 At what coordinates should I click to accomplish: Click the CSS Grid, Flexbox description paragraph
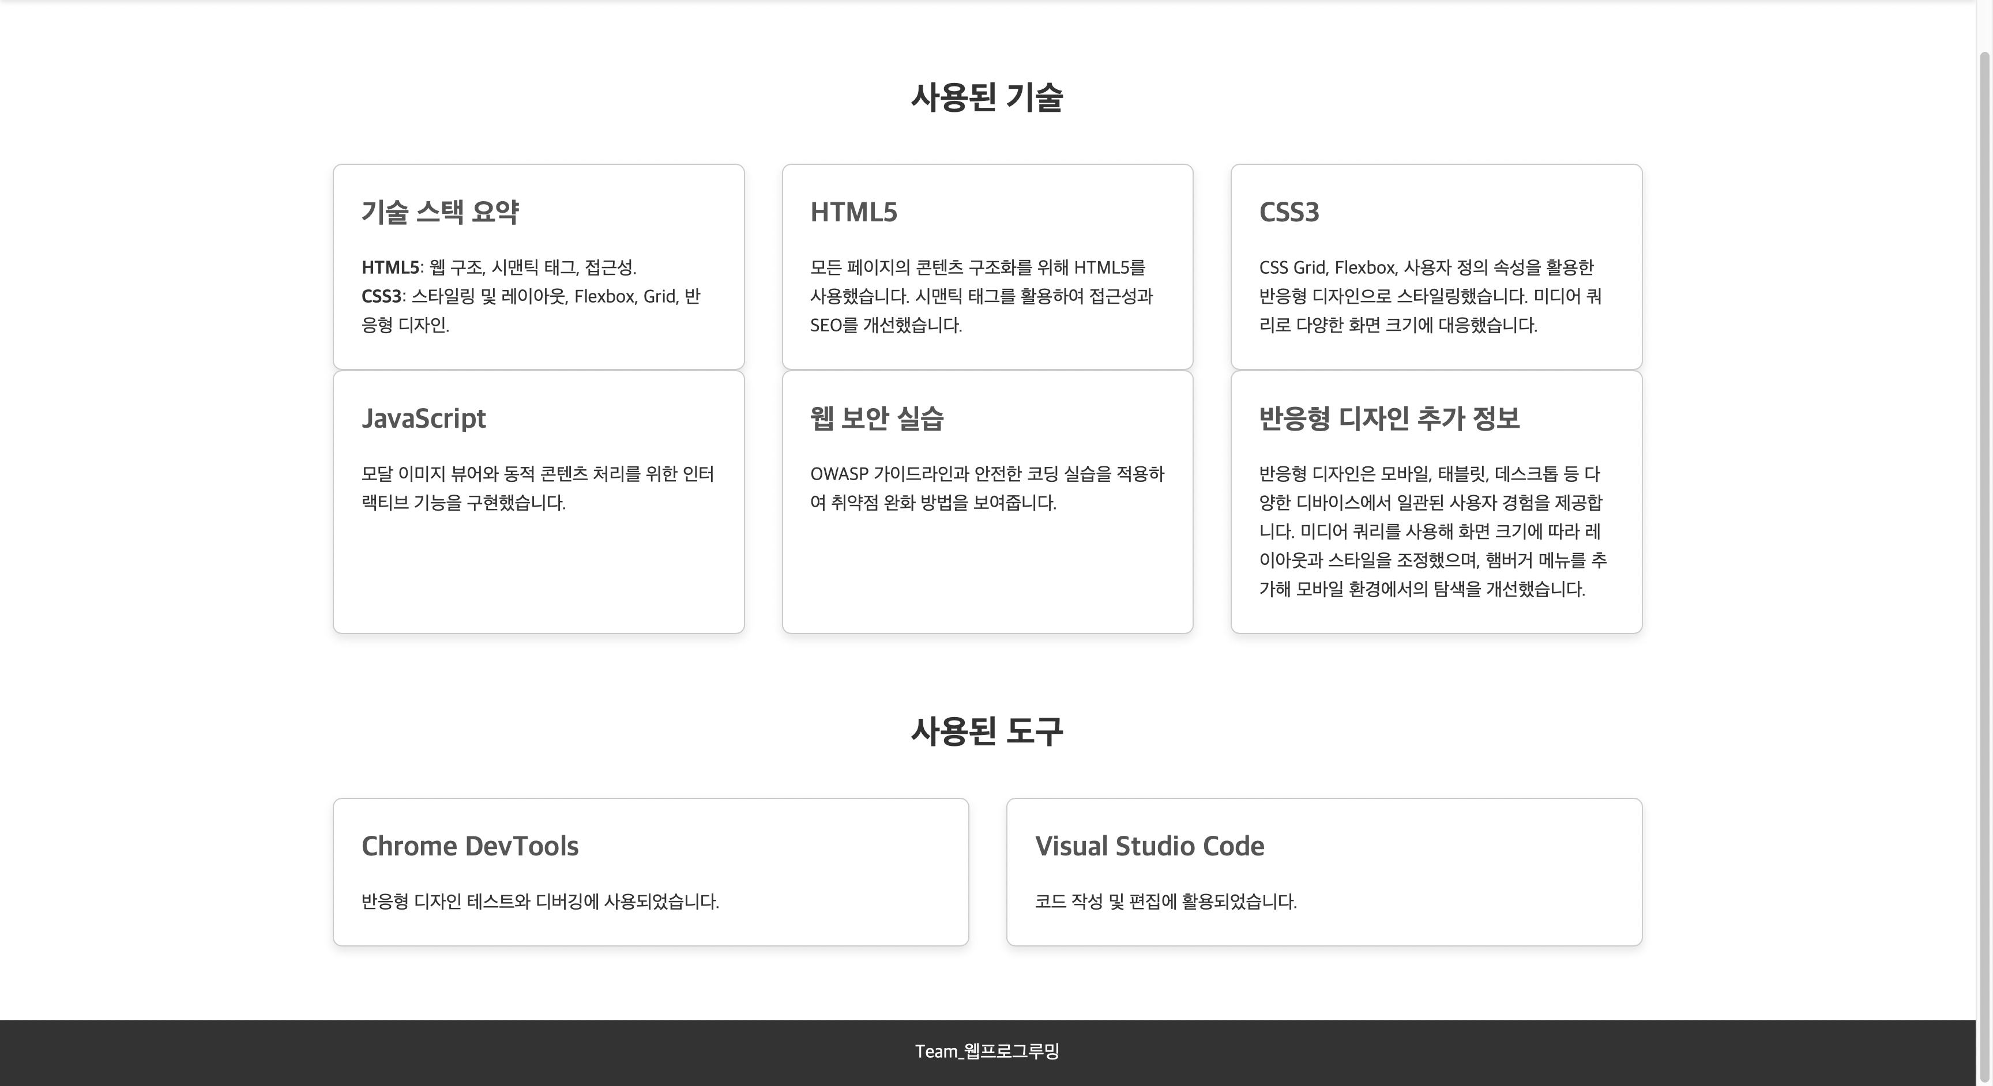[x=1431, y=296]
